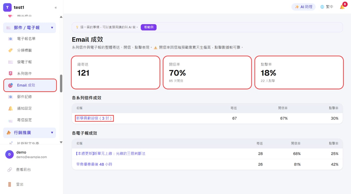
Task: Click the 查看前台 link icon
Action: pos(10,170)
